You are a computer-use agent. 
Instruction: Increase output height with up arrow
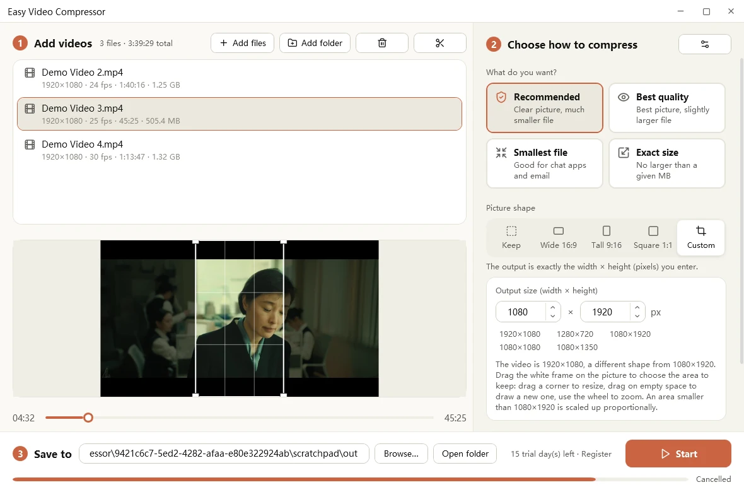[x=637, y=307]
